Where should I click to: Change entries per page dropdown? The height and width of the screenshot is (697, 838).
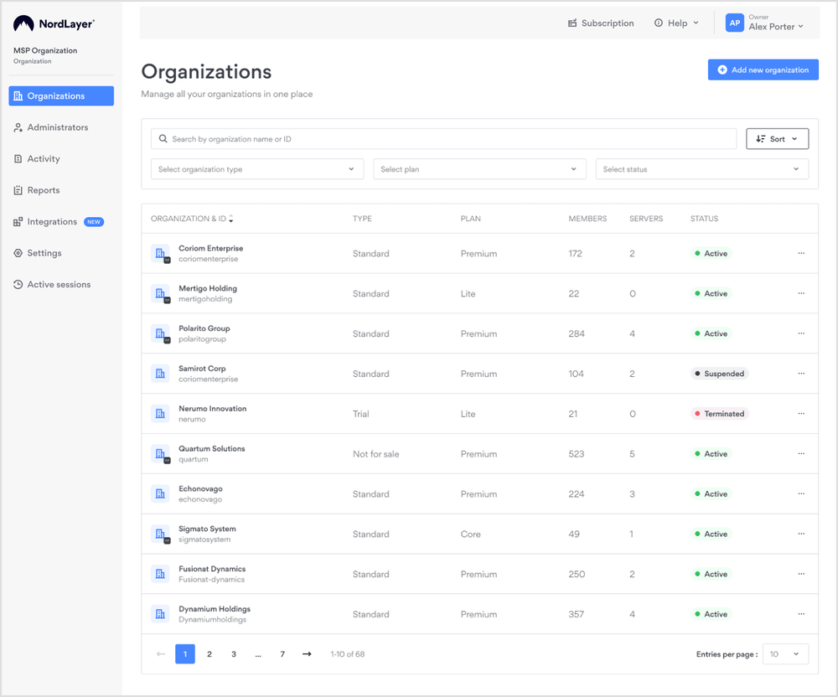tap(785, 654)
